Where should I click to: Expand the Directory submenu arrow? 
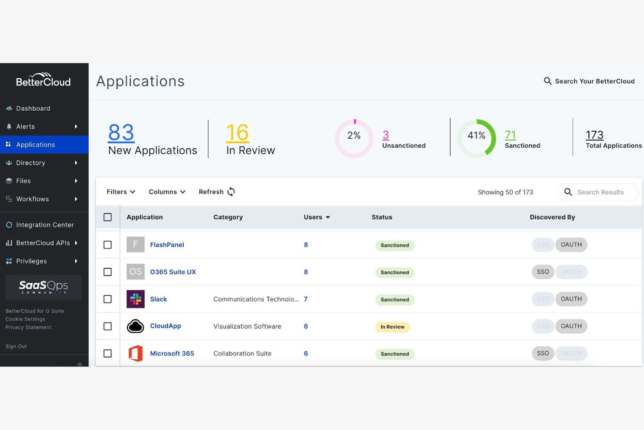tap(76, 163)
